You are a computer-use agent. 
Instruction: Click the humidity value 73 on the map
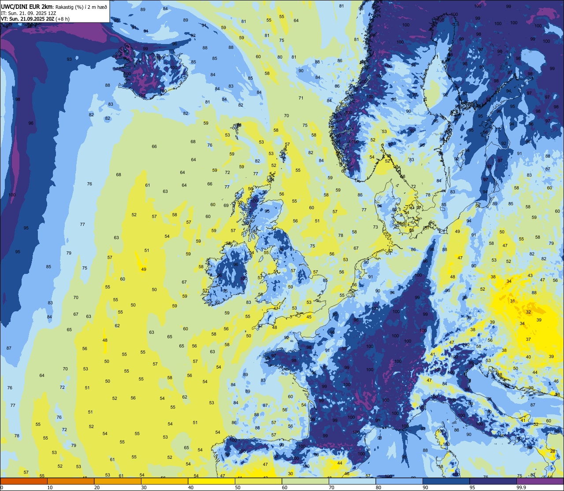[x=375, y=227]
